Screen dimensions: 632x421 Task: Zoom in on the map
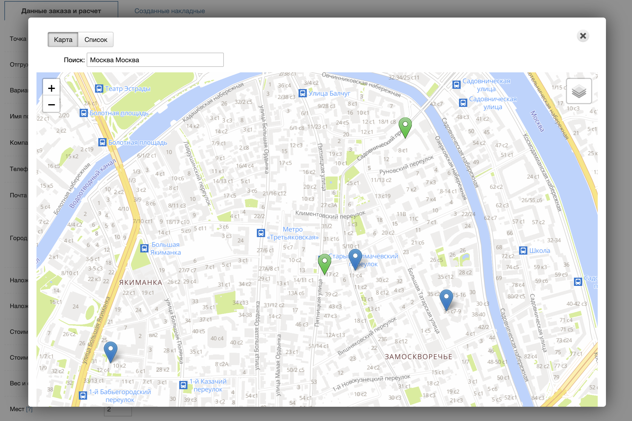[x=51, y=88]
